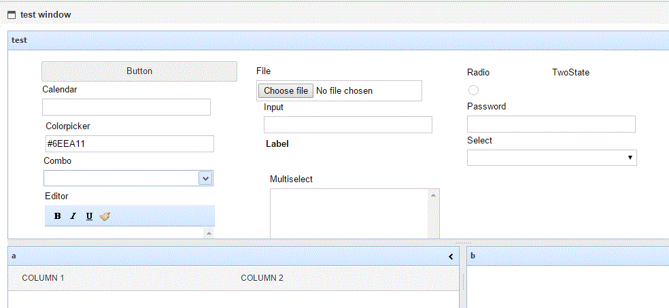Screen dimensions: 669x308
Task: Click the test window title icon
Action: point(12,15)
